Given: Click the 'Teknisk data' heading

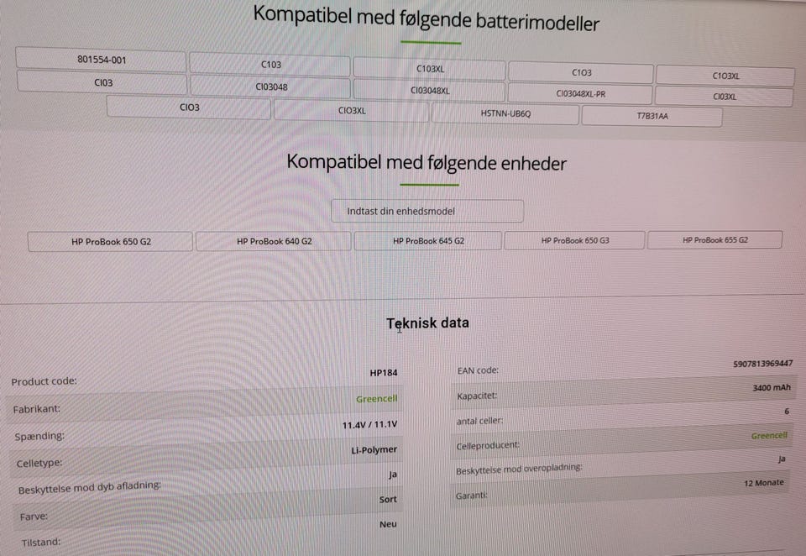Looking at the screenshot, I should (427, 323).
